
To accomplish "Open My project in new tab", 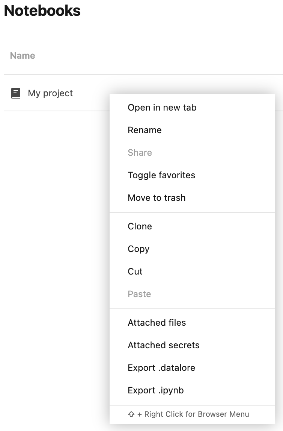I will (162, 108).
